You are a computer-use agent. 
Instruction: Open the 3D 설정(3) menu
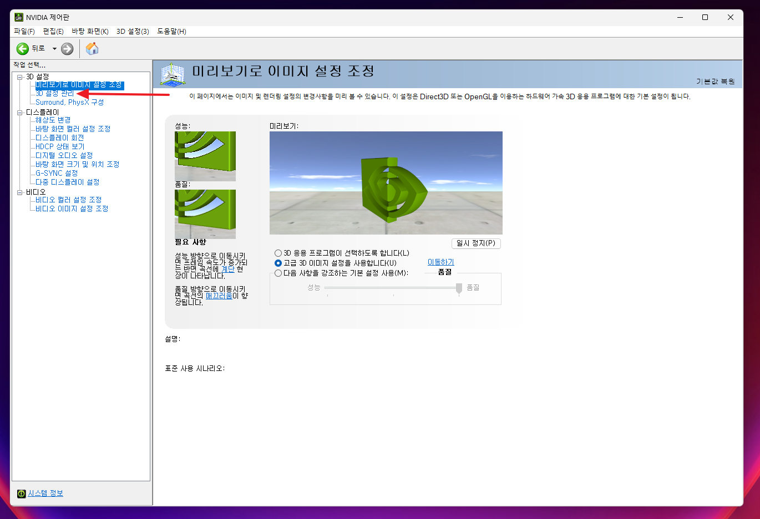(133, 31)
